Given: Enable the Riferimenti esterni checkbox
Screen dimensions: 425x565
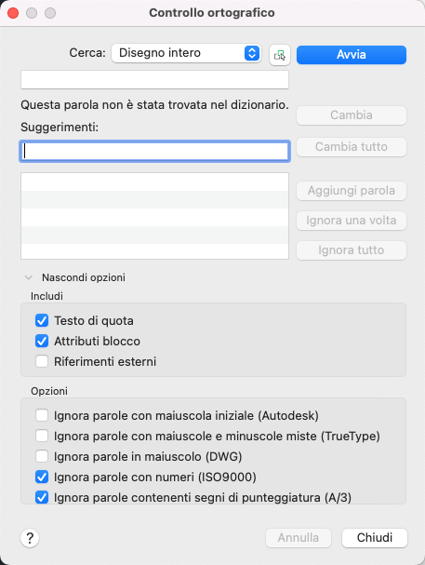Looking at the screenshot, I should click(x=42, y=361).
